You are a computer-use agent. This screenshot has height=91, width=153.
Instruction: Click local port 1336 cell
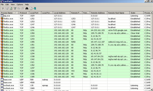[32, 74]
